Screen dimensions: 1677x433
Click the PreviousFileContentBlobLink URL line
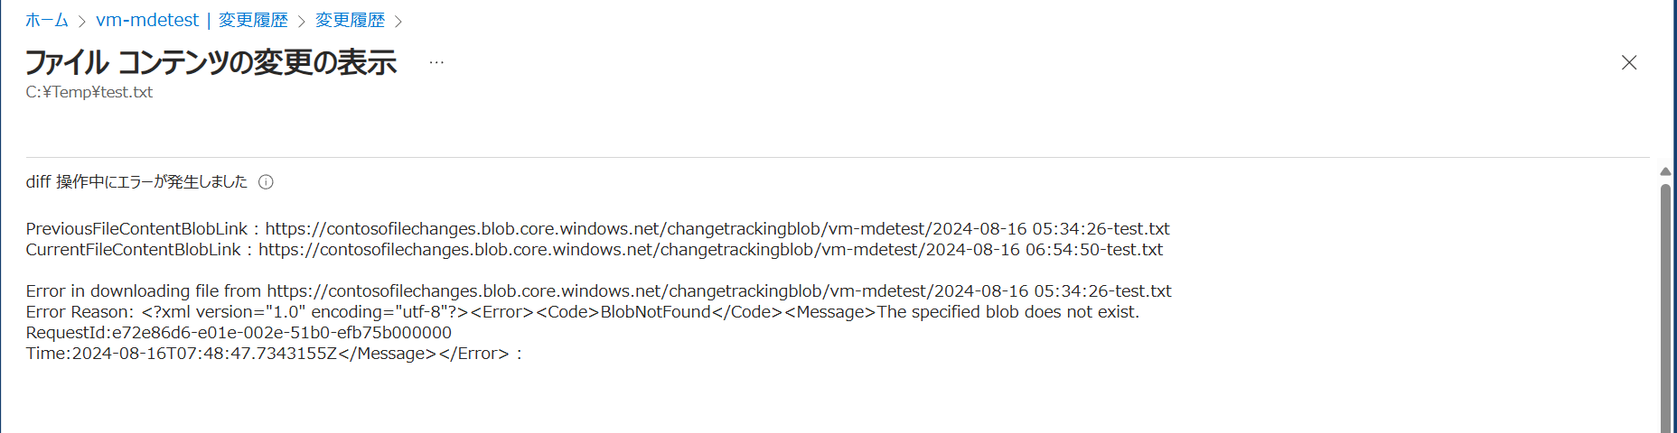[597, 229]
